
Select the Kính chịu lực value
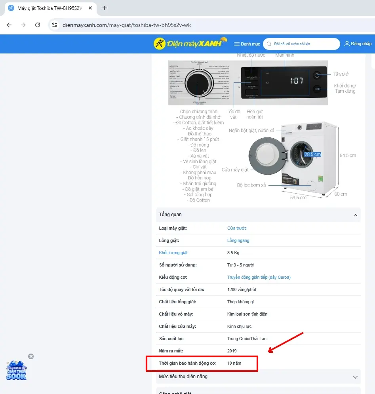[239, 326]
